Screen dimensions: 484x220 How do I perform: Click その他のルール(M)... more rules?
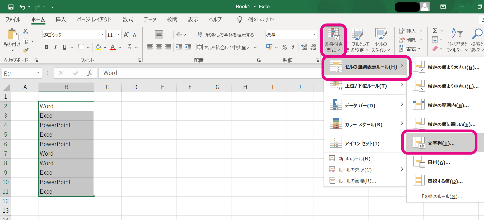click(x=445, y=196)
